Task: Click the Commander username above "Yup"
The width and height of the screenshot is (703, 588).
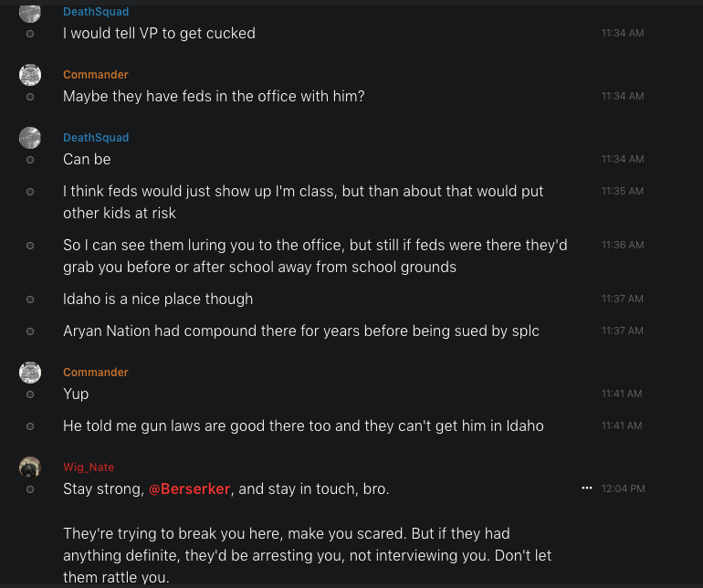Action: (96, 373)
